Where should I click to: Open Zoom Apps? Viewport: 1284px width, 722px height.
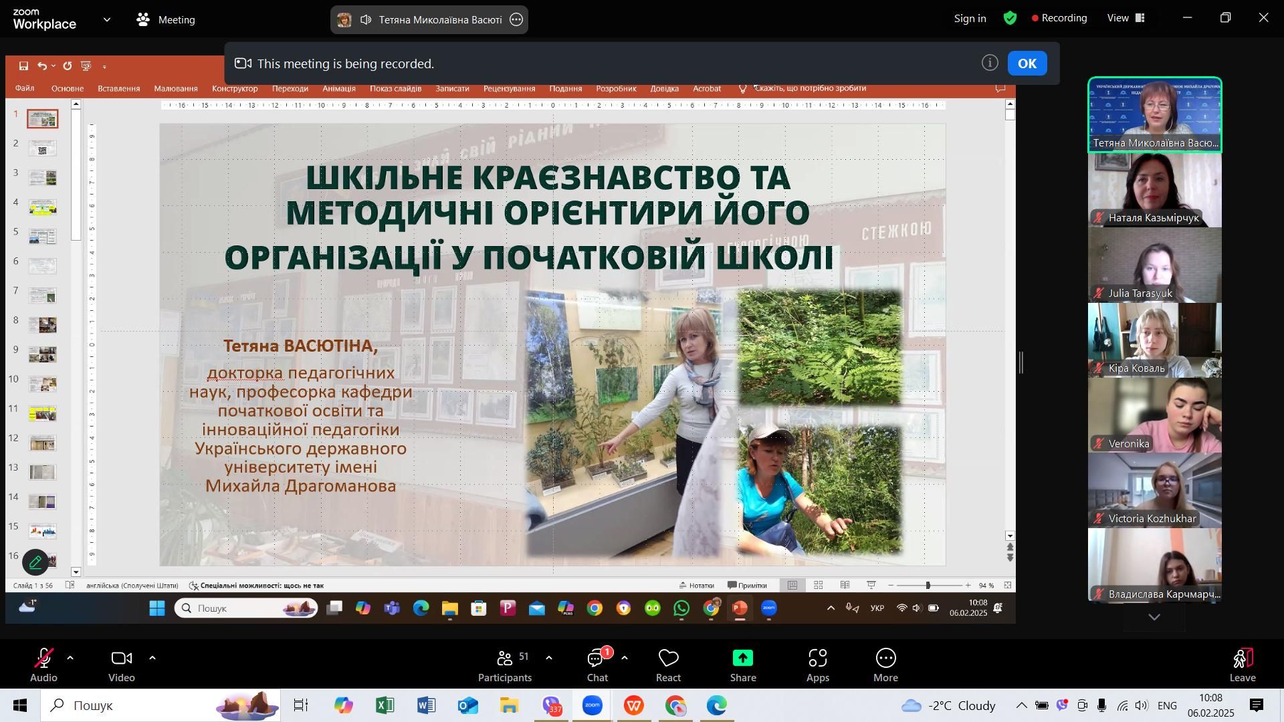point(818,665)
